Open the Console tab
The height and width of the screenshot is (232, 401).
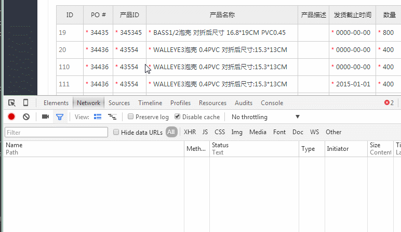pyautogui.click(x=272, y=103)
